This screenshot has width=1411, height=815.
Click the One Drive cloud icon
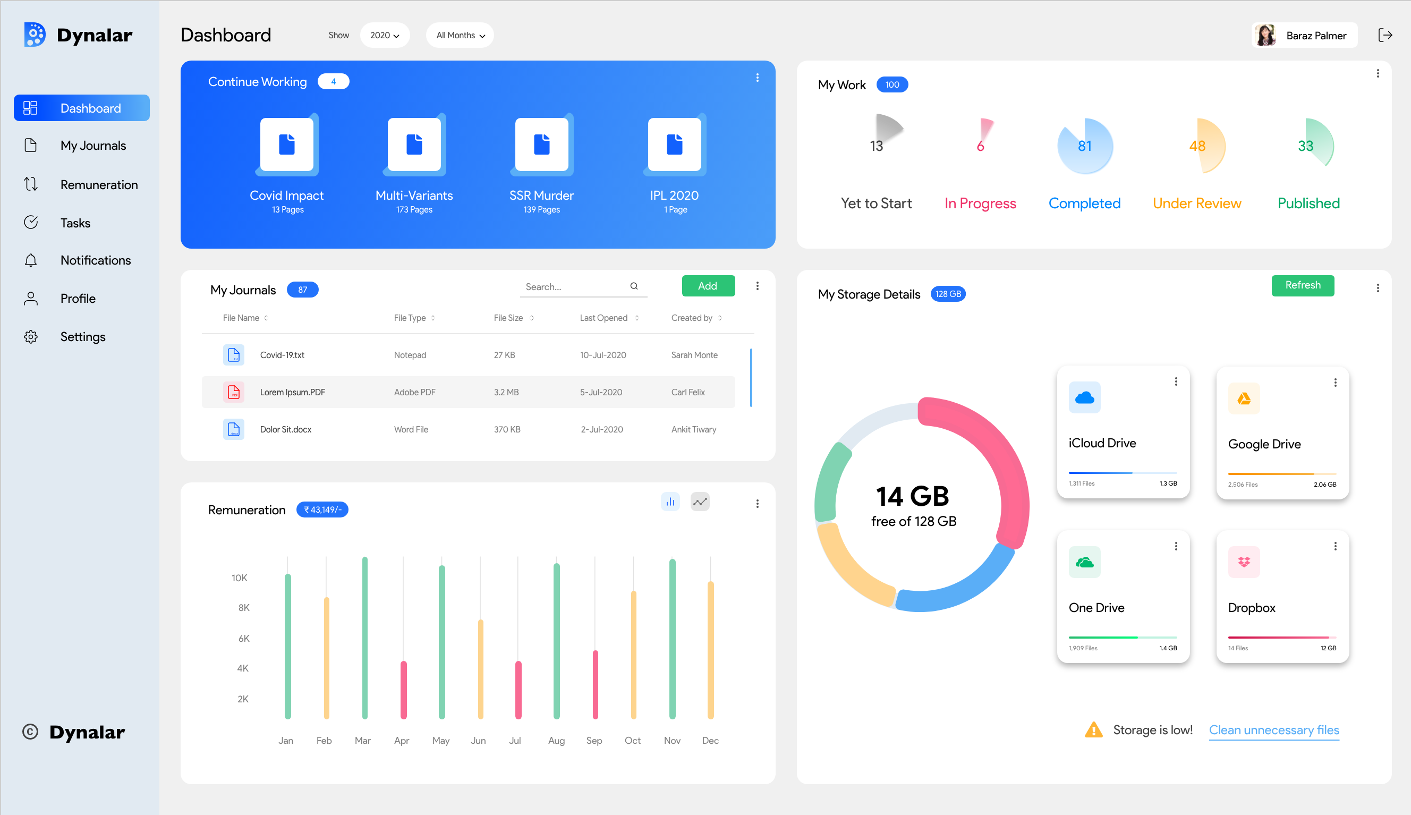(1084, 562)
